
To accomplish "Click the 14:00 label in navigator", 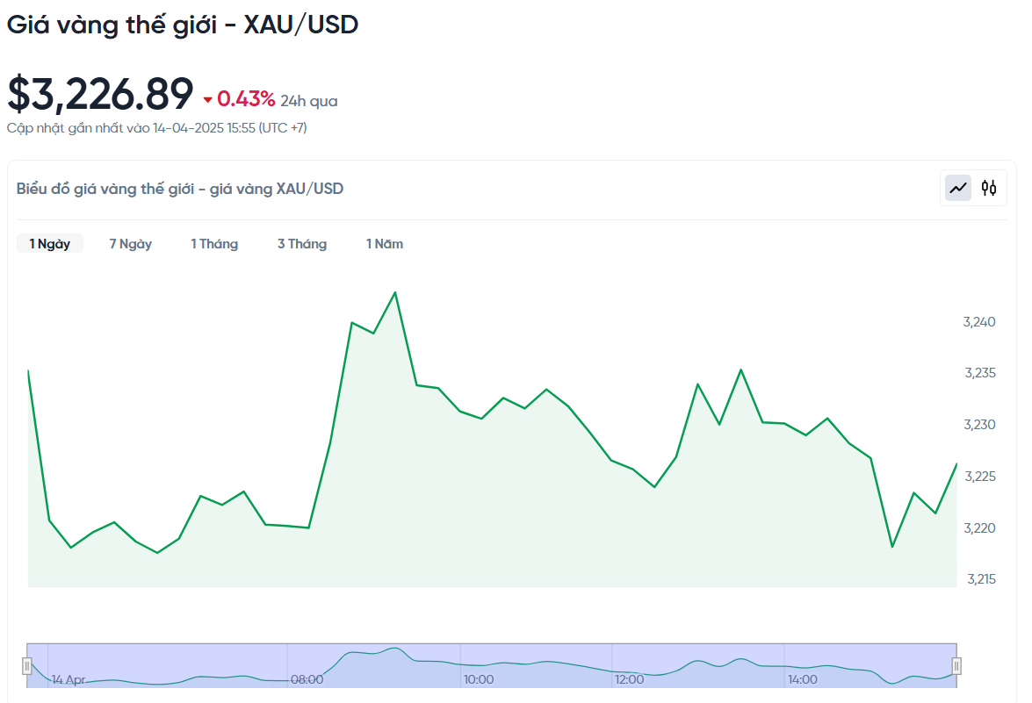I will click(802, 679).
